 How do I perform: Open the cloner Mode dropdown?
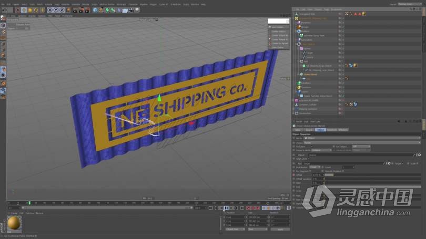(362, 138)
